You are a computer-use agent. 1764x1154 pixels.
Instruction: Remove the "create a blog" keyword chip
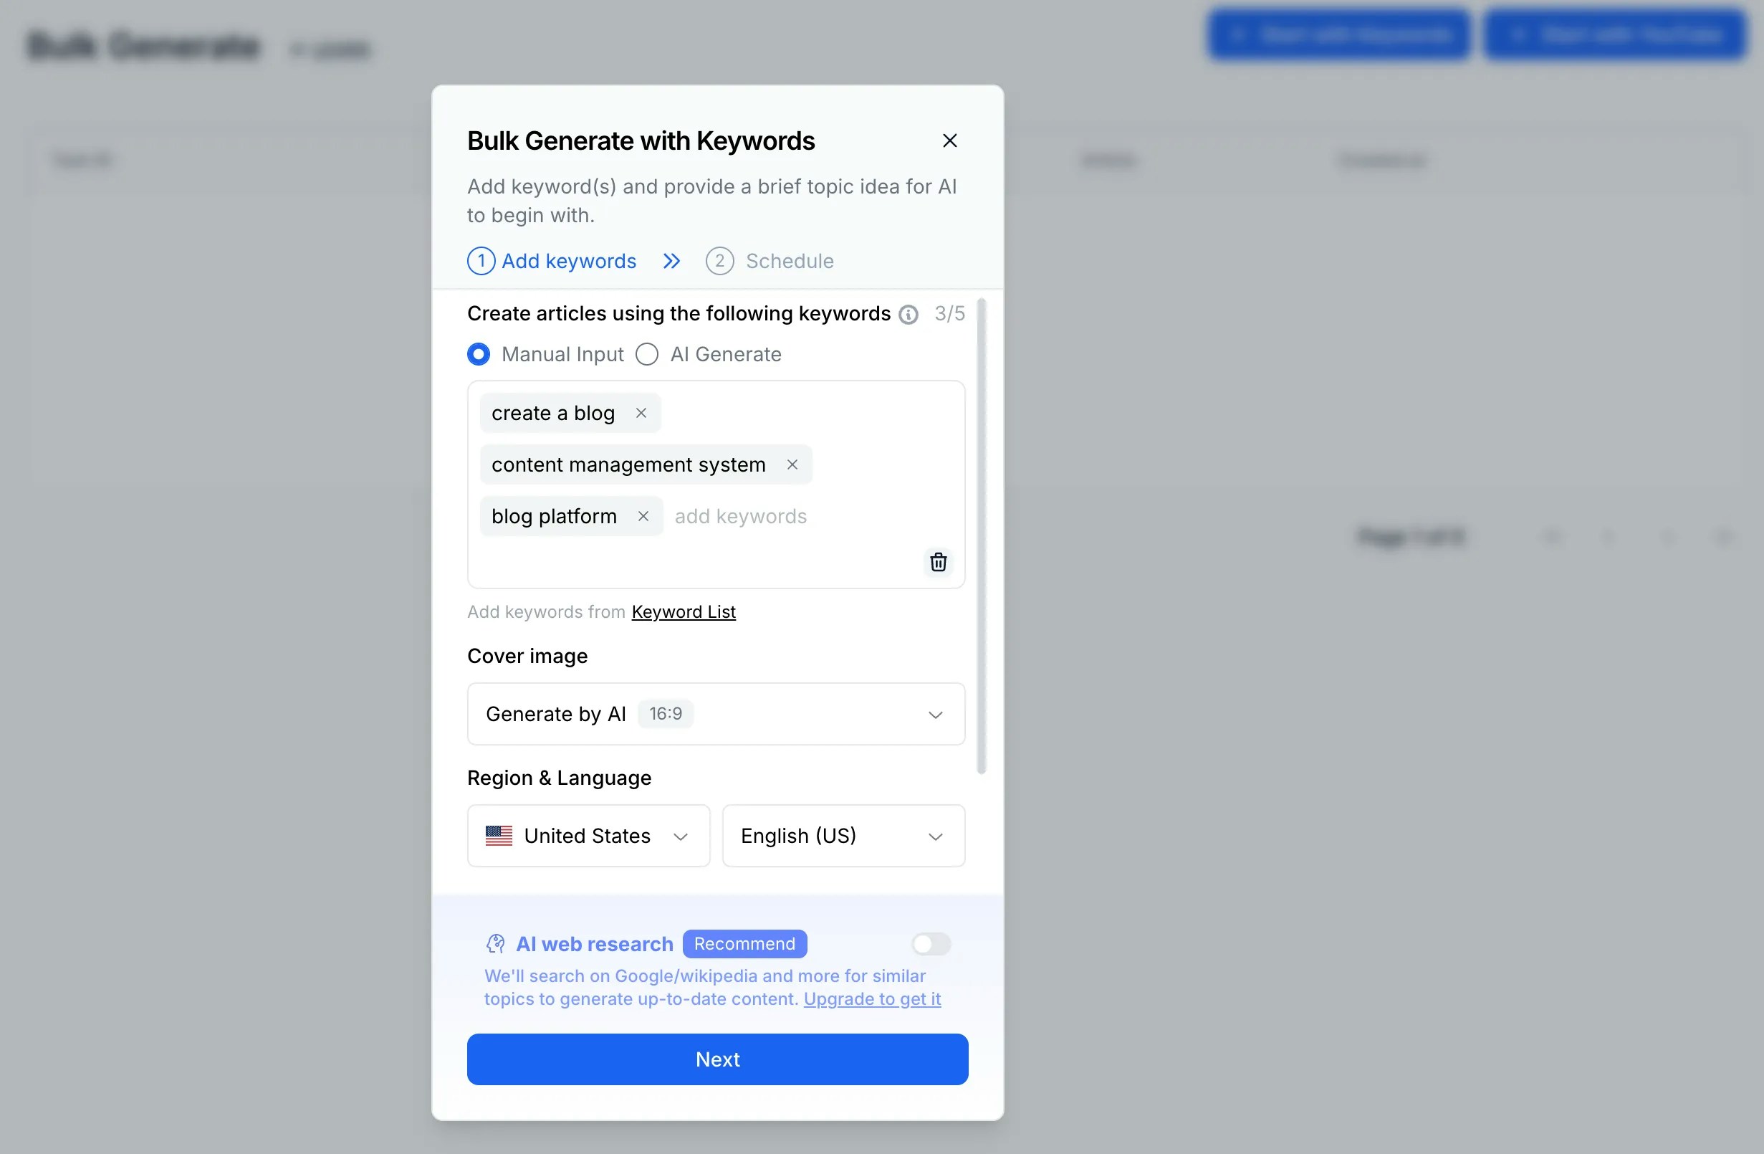click(641, 412)
